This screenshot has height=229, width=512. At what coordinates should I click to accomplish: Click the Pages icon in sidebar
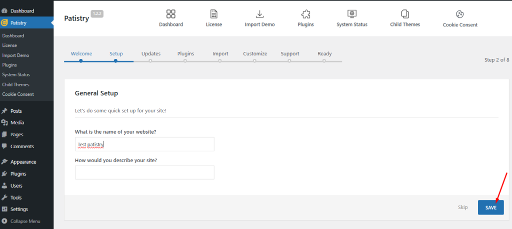4,135
